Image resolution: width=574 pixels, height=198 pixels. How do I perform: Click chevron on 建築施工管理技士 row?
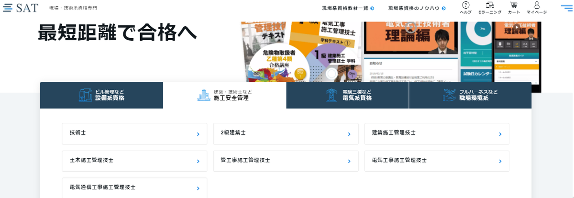500,134
